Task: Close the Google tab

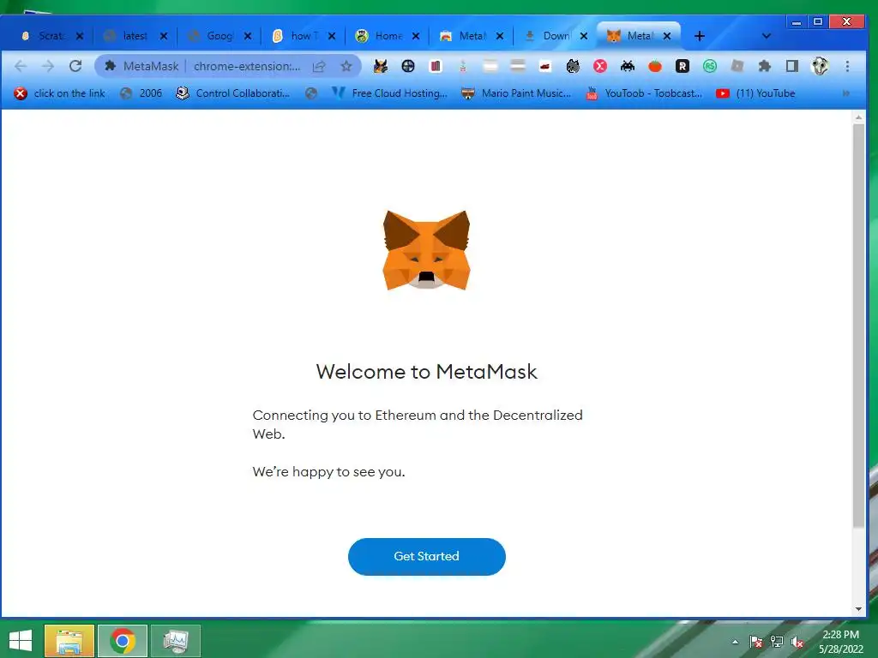Action: click(x=248, y=36)
